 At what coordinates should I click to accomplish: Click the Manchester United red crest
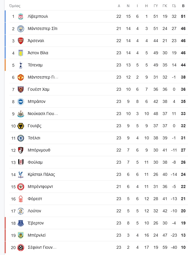21,77
